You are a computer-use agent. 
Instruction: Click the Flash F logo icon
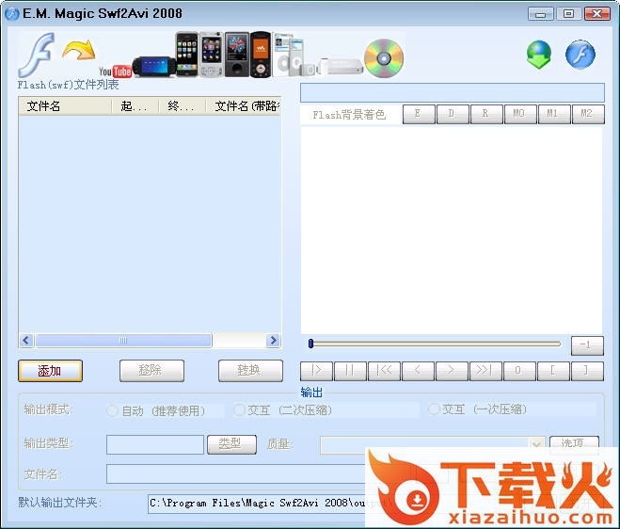37,55
